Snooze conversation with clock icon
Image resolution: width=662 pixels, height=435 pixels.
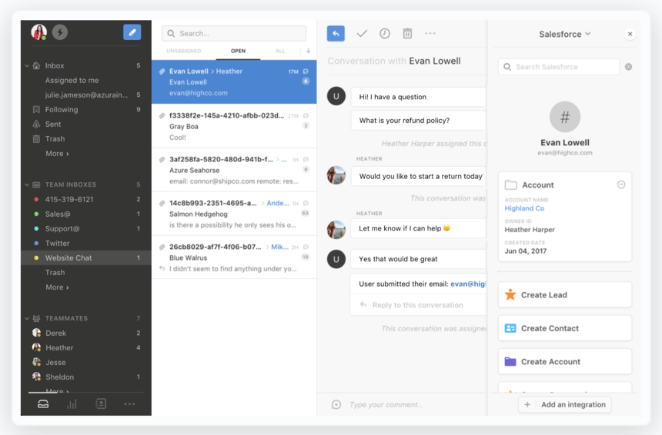(385, 33)
